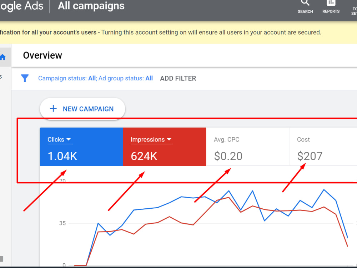
Task: Open the Search tool in header
Action: point(305,6)
